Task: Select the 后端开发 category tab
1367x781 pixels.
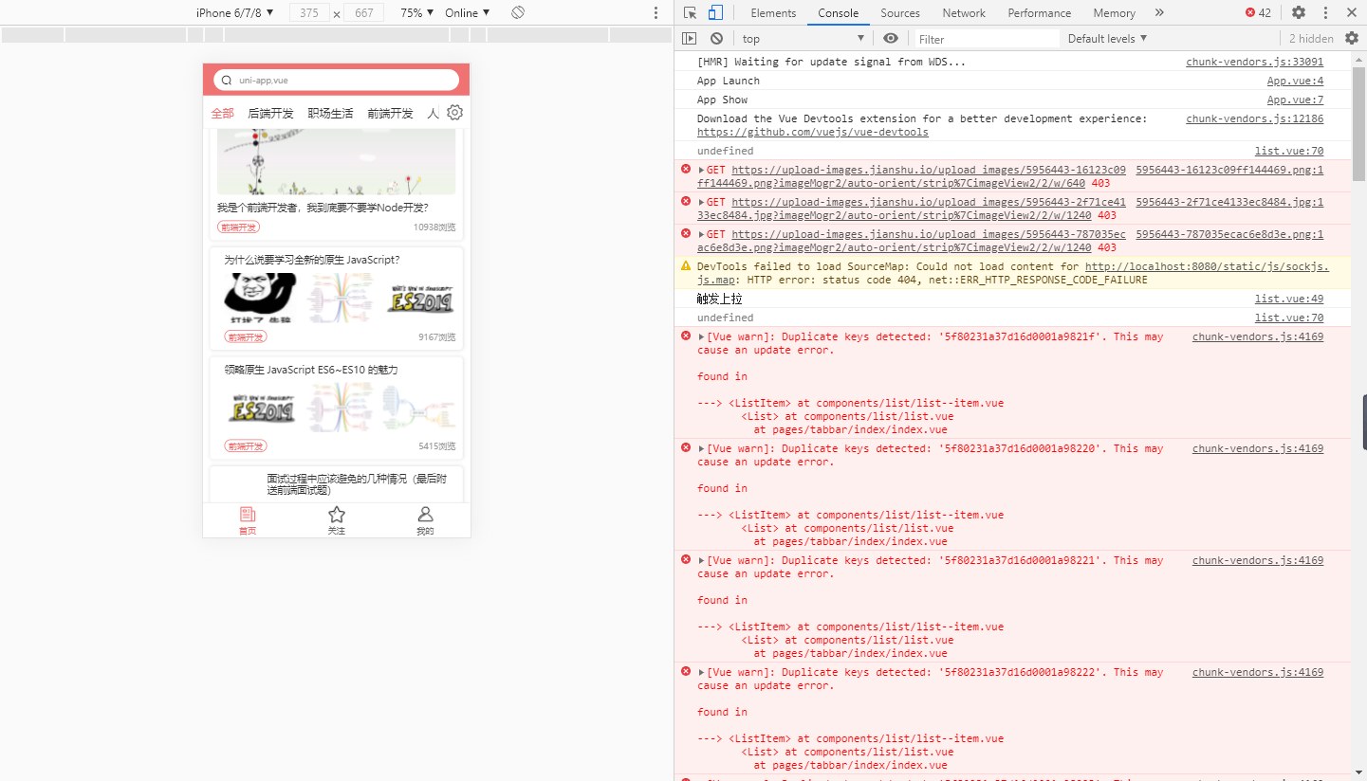Action: click(270, 113)
